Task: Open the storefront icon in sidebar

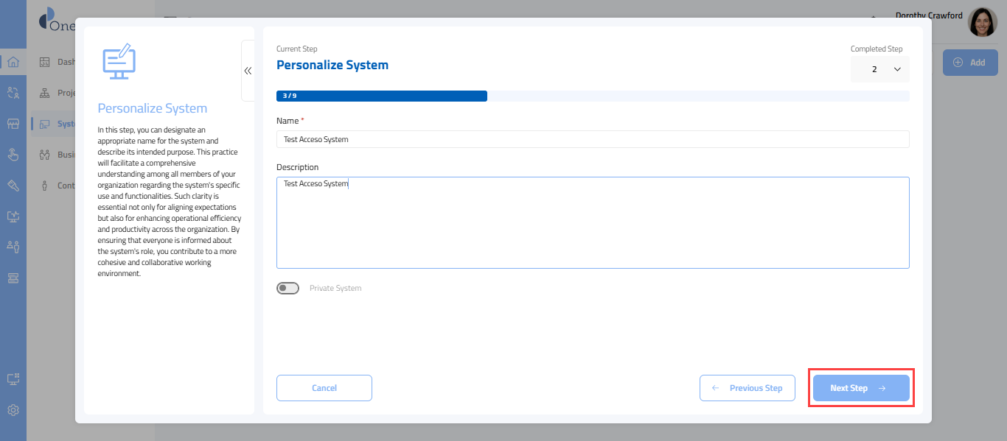Action: pyautogui.click(x=13, y=124)
